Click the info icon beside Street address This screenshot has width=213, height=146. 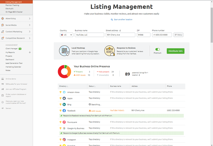(120, 31)
